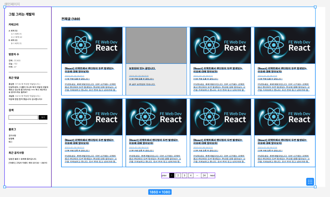
Task: Click the 최근 댓글 heading
Action: point(14,78)
